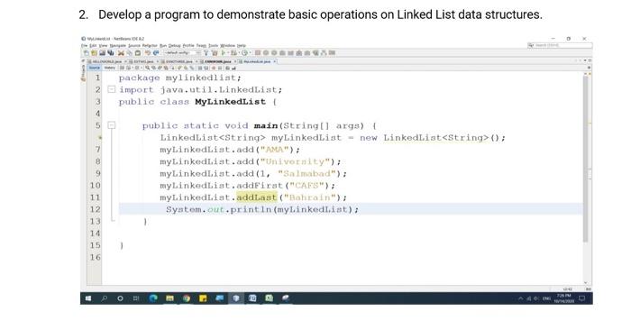The height and width of the screenshot is (330, 631).
Task: Open Task View from taskbar
Action: click(x=136, y=298)
